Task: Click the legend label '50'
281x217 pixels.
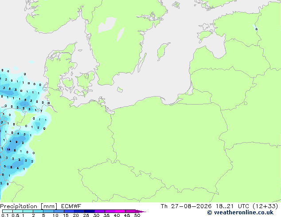Action: 137,215
